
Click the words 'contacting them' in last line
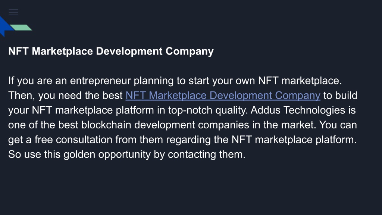coord(206,155)
